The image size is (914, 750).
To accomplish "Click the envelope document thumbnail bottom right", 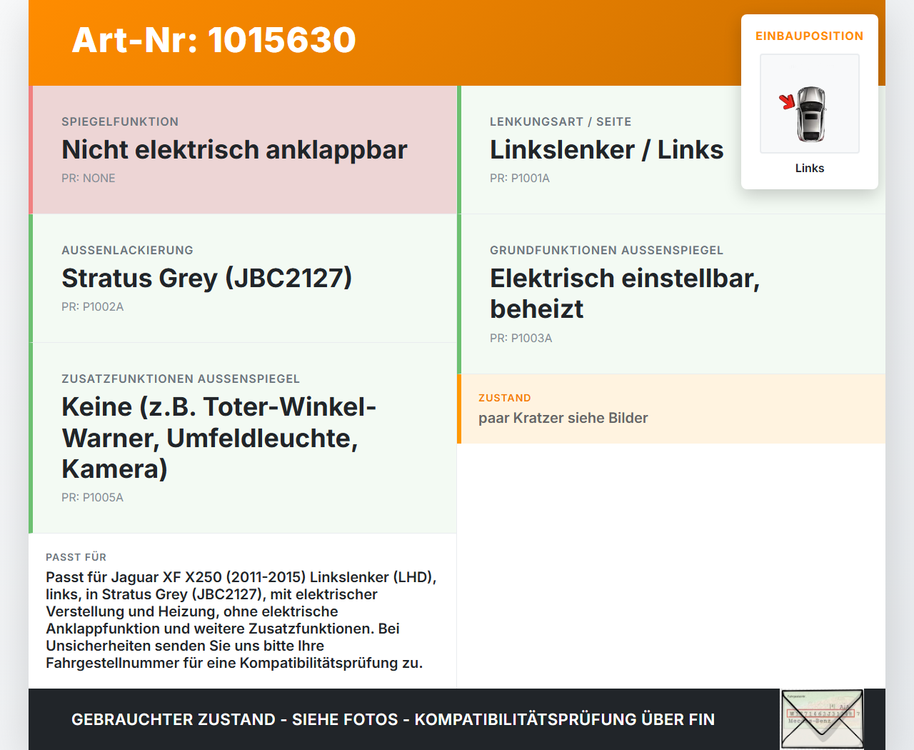I will click(821, 718).
